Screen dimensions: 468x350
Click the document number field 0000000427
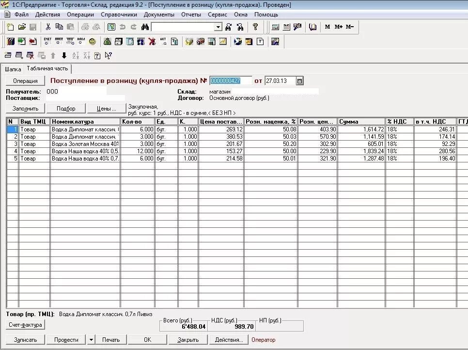pyautogui.click(x=231, y=81)
